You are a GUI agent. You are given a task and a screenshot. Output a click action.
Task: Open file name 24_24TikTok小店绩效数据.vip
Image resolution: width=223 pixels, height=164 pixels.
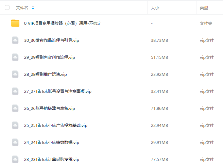[52, 143]
